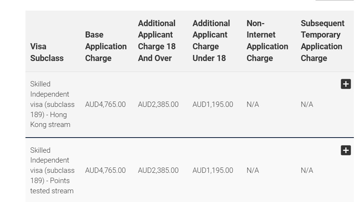The width and height of the screenshot is (363, 202).
Task: Click AUD1,195.00 in the Hong Kong stream row
Action: (x=213, y=104)
